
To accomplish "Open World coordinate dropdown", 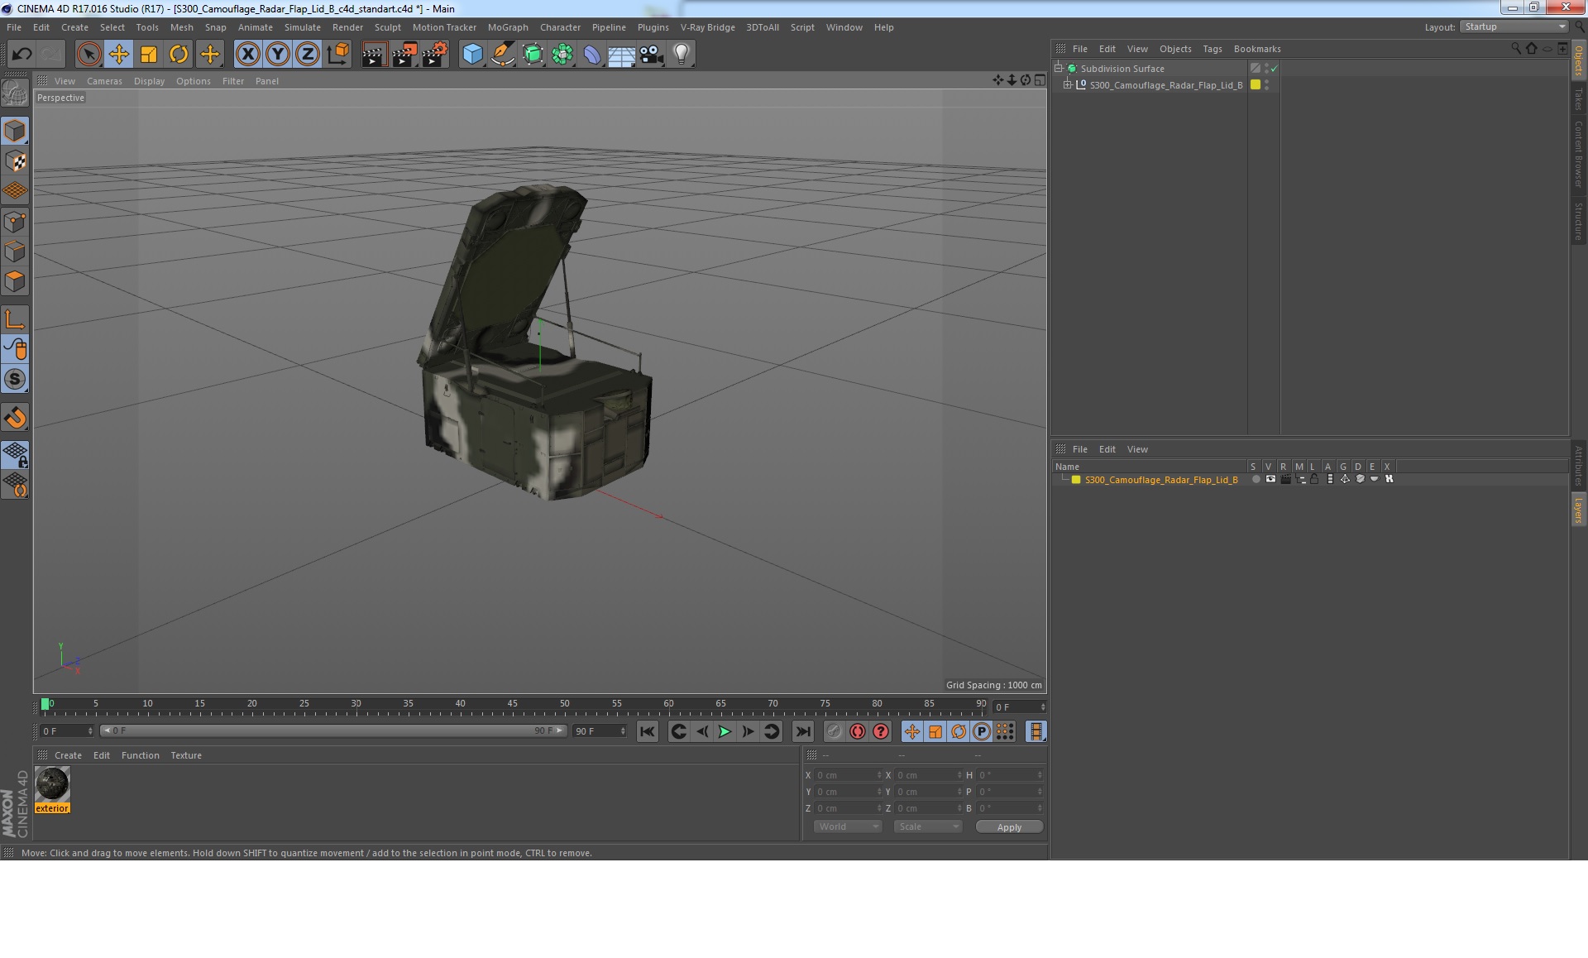I will pos(848,826).
